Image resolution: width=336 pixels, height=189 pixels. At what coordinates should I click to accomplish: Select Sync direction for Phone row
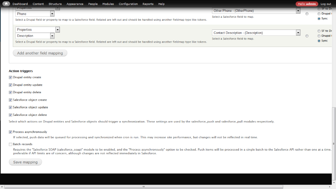click(x=319, y=19)
